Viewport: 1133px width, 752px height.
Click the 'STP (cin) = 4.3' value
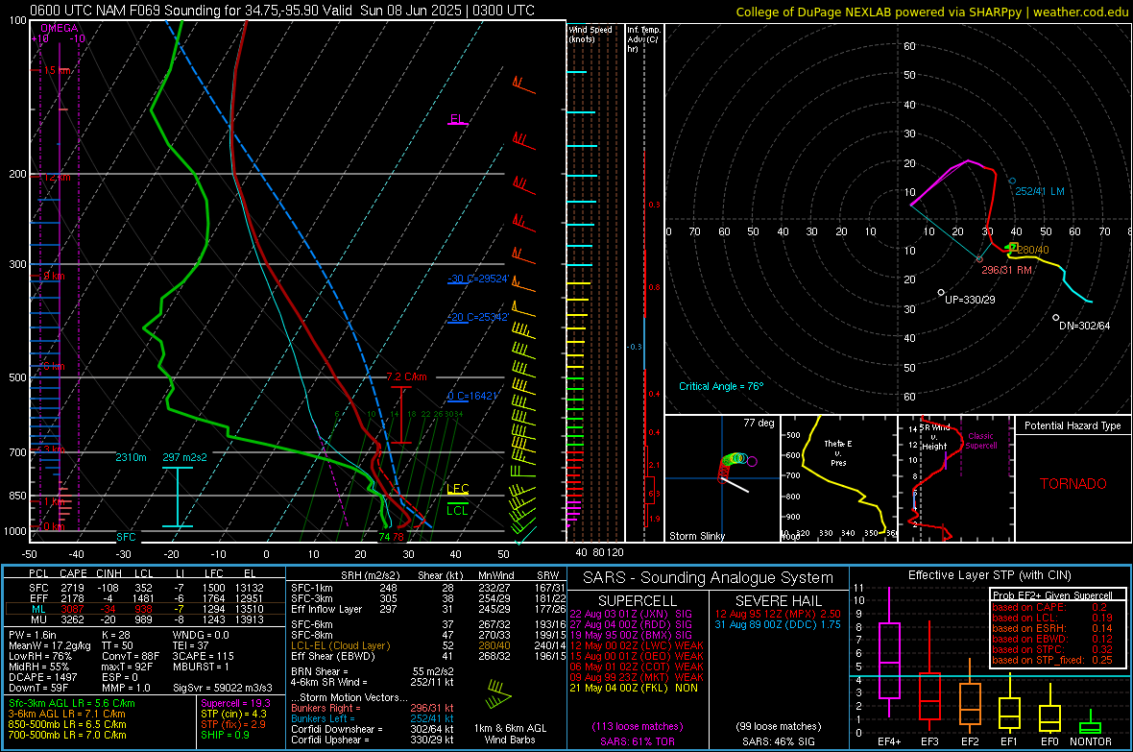(x=233, y=714)
